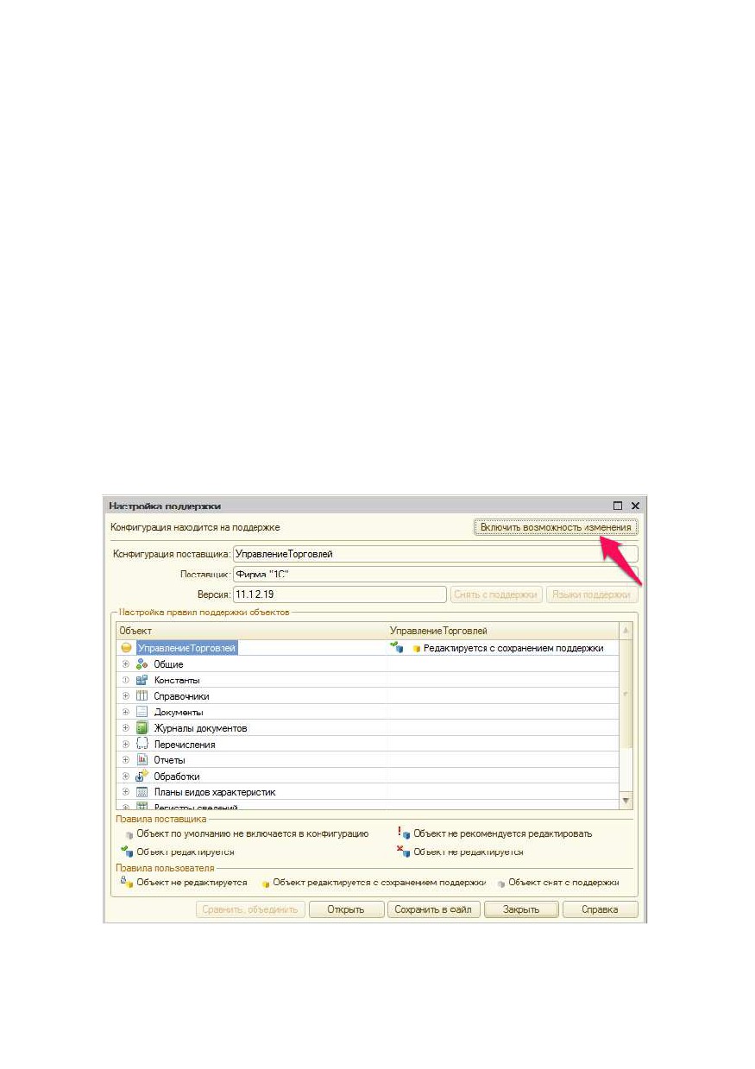Click icon beside Объект снят с поддержки
755x1069 pixels.
click(x=501, y=883)
